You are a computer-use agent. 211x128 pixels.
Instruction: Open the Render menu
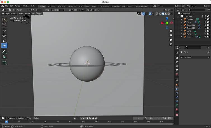[18, 6]
